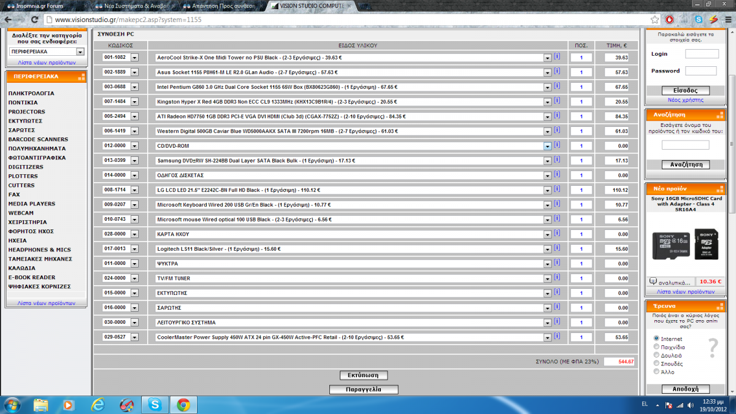Open the AdBlock stop-hand extension

[x=669, y=20]
